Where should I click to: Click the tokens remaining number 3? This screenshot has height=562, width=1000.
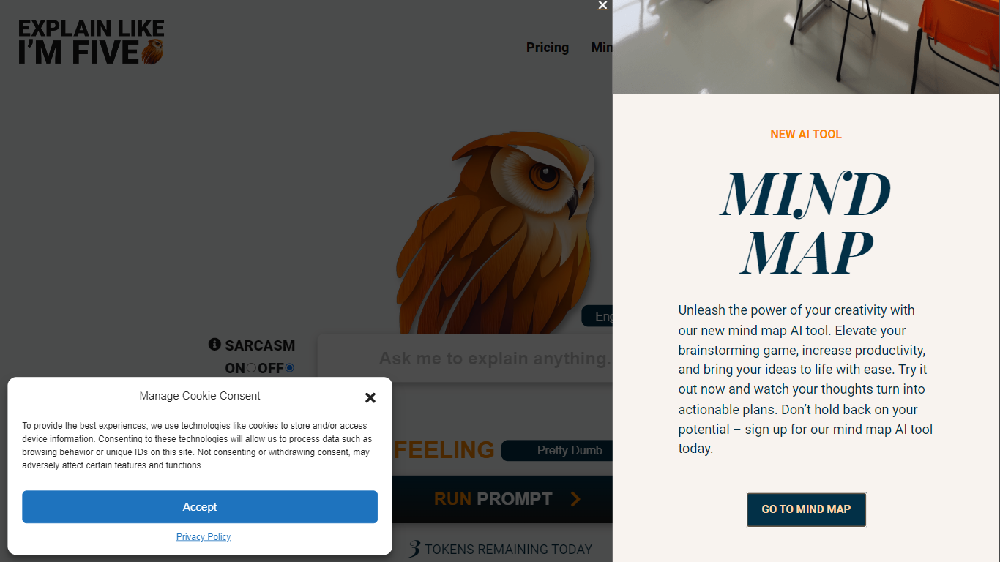click(414, 549)
